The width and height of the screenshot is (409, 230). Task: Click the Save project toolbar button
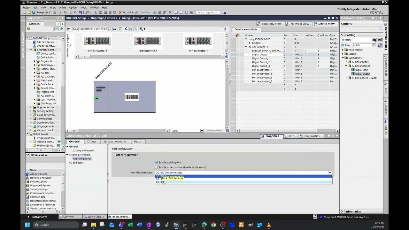pos(41,12)
